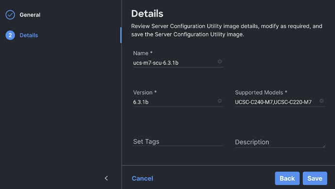Viewport: 335px width, 189px height.
Task: Collapse the sidebar with the chevron arrow
Action: (x=106, y=178)
